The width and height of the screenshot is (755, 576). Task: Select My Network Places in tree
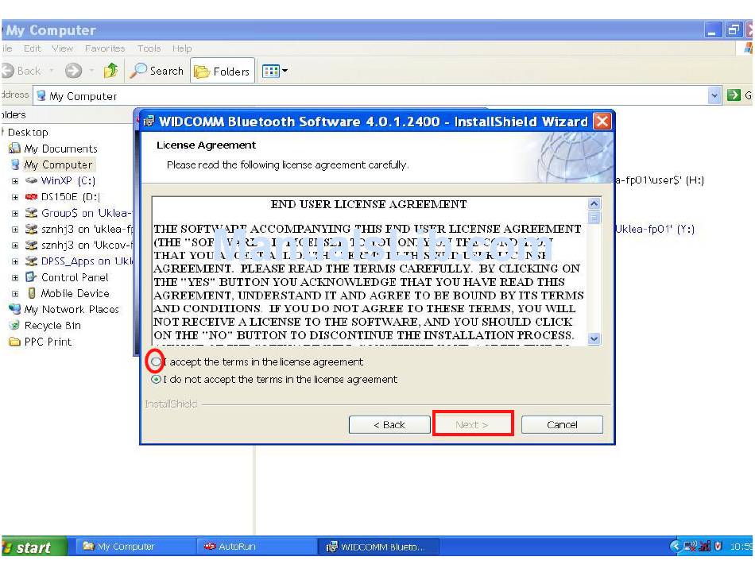[72, 309]
